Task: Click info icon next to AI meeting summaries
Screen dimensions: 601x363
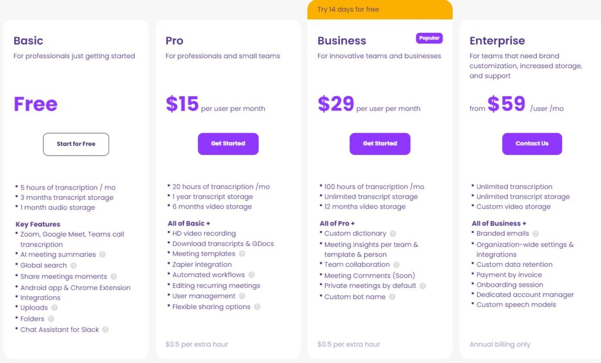Action: 102,255
